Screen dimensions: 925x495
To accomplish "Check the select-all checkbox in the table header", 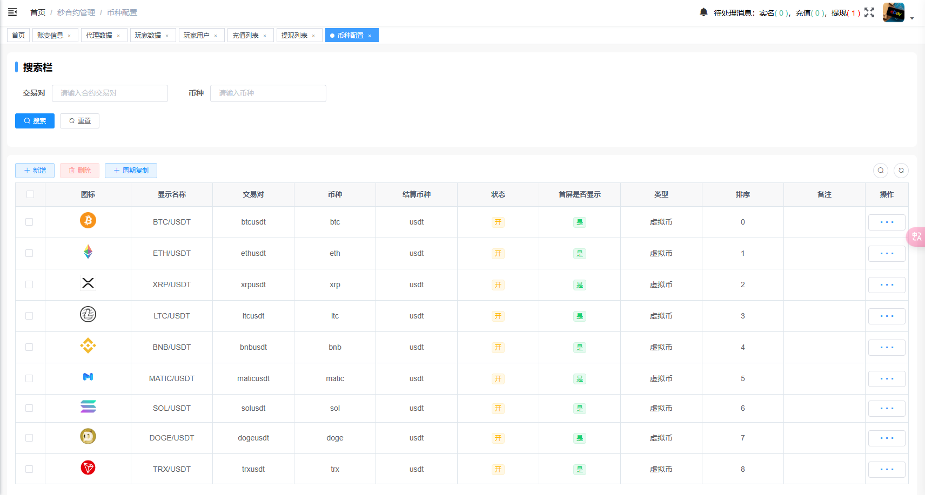I will (x=30, y=194).
